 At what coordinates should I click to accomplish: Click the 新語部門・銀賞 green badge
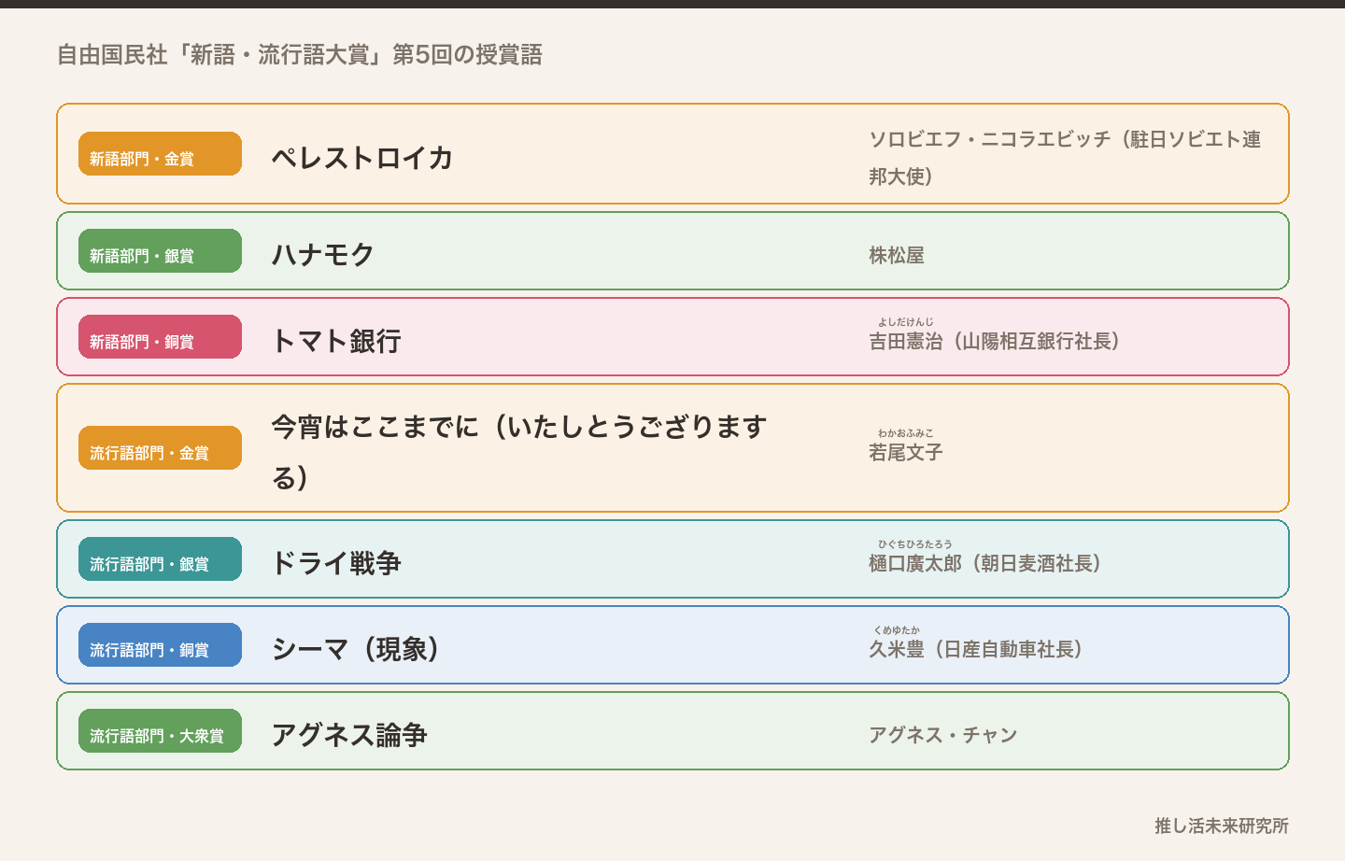pyautogui.click(x=160, y=251)
